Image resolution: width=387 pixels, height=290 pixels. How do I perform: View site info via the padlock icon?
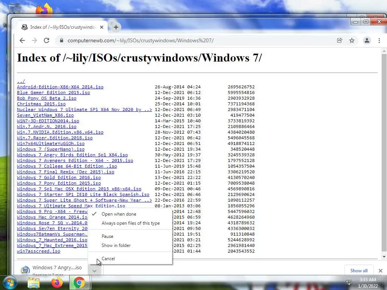(62, 40)
